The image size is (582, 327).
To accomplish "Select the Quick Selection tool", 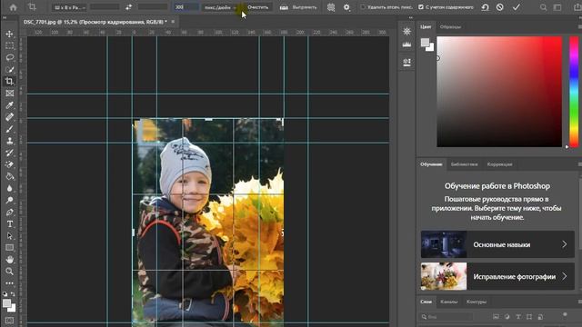I will coord(10,69).
